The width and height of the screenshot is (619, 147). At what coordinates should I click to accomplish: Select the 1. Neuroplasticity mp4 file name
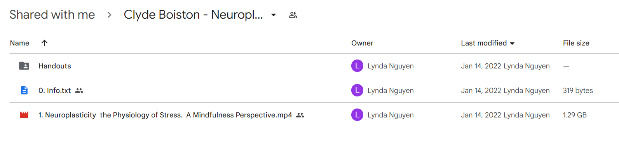coord(165,115)
